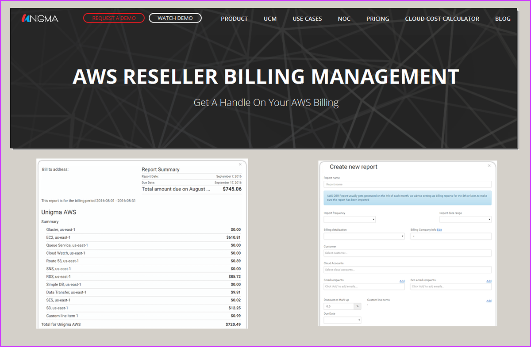This screenshot has height=347, width=531.
Task: Click the S3, us-east-1 row
Action: [143, 308]
